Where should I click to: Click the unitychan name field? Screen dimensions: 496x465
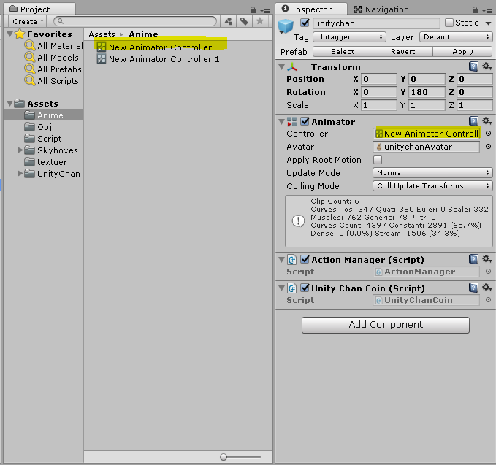click(x=376, y=23)
